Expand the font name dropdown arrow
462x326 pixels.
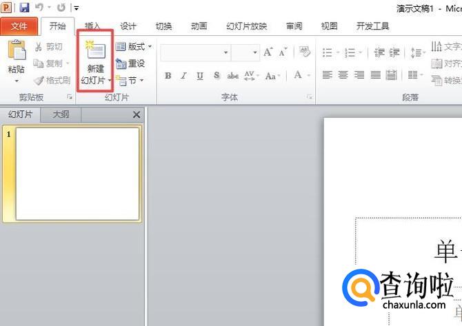click(225, 52)
